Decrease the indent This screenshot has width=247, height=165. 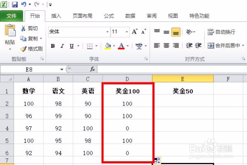[x=189, y=46]
